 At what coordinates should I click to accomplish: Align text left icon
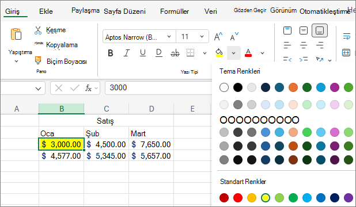click(x=287, y=45)
